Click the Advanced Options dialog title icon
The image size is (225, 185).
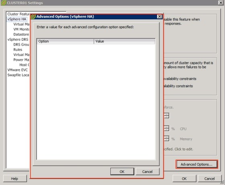click(x=33, y=16)
